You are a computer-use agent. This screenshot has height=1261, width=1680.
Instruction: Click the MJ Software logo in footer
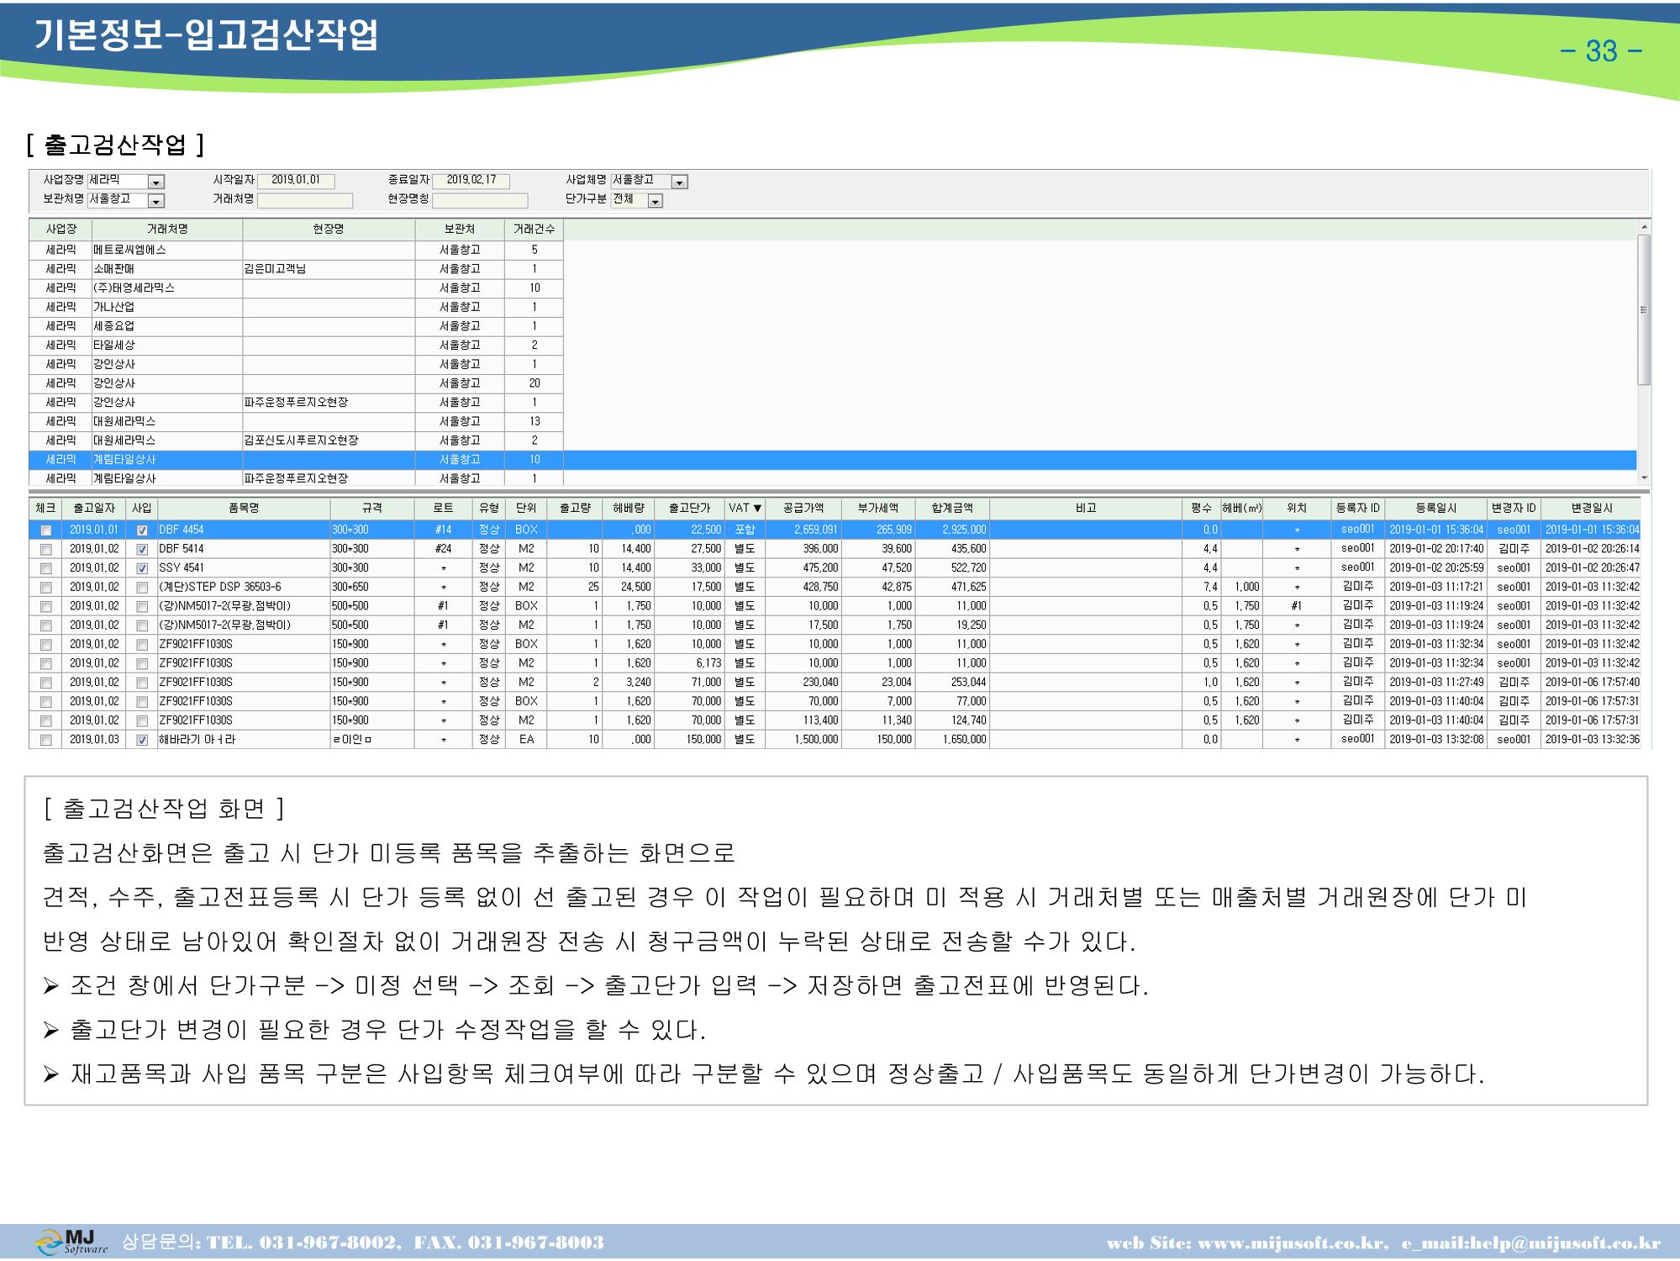(x=72, y=1242)
